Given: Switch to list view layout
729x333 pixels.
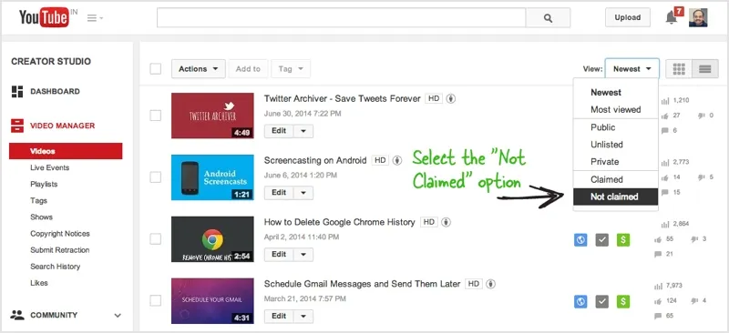Looking at the screenshot, I should [704, 69].
